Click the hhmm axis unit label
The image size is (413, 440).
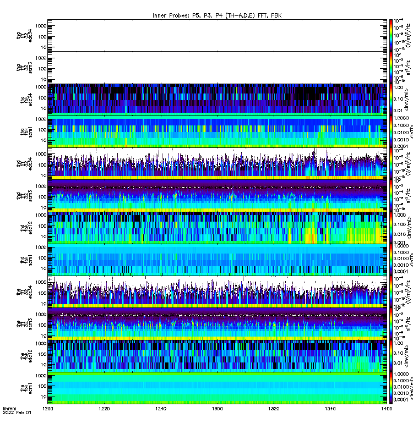pos(9,409)
